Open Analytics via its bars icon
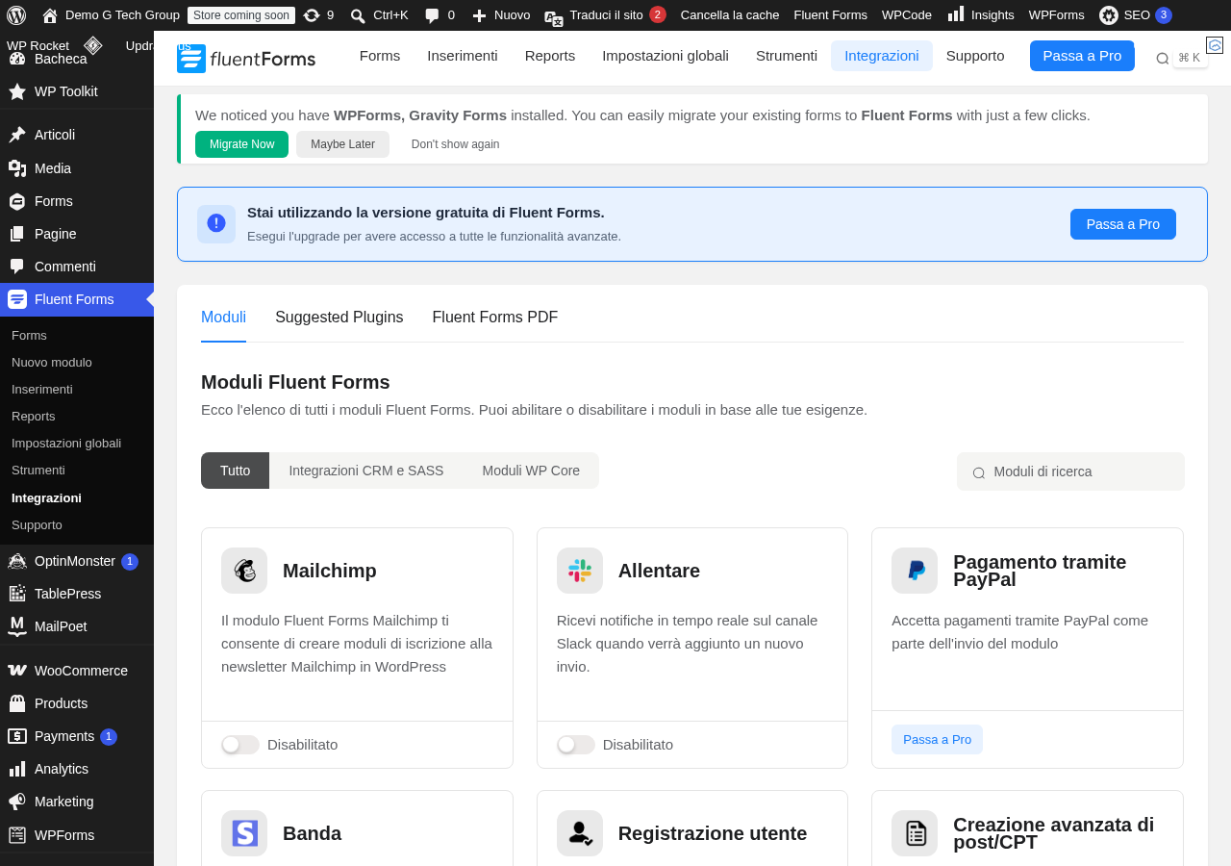This screenshot has height=866, width=1231. point(17,769)
